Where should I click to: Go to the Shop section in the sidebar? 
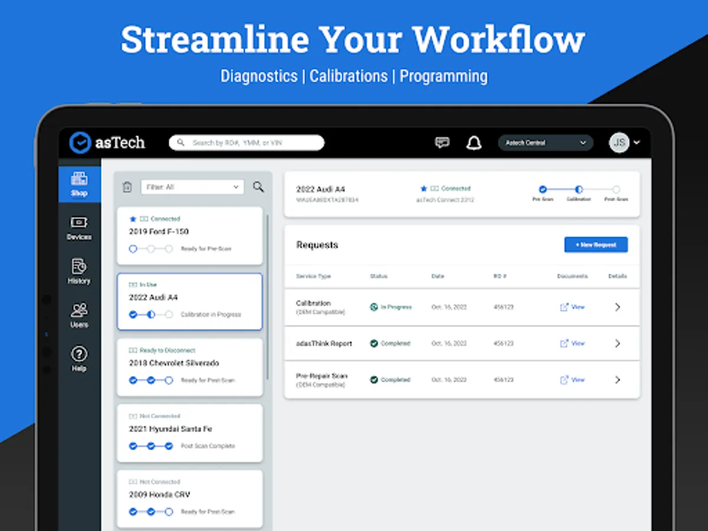[79, 184]
